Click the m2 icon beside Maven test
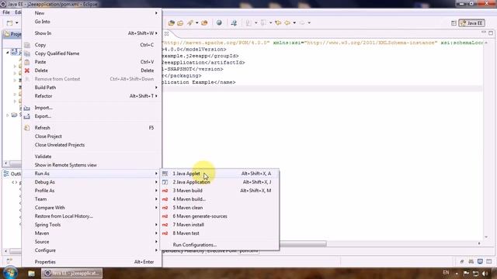This screenshot has height=279, width=497. pos(165,233)
